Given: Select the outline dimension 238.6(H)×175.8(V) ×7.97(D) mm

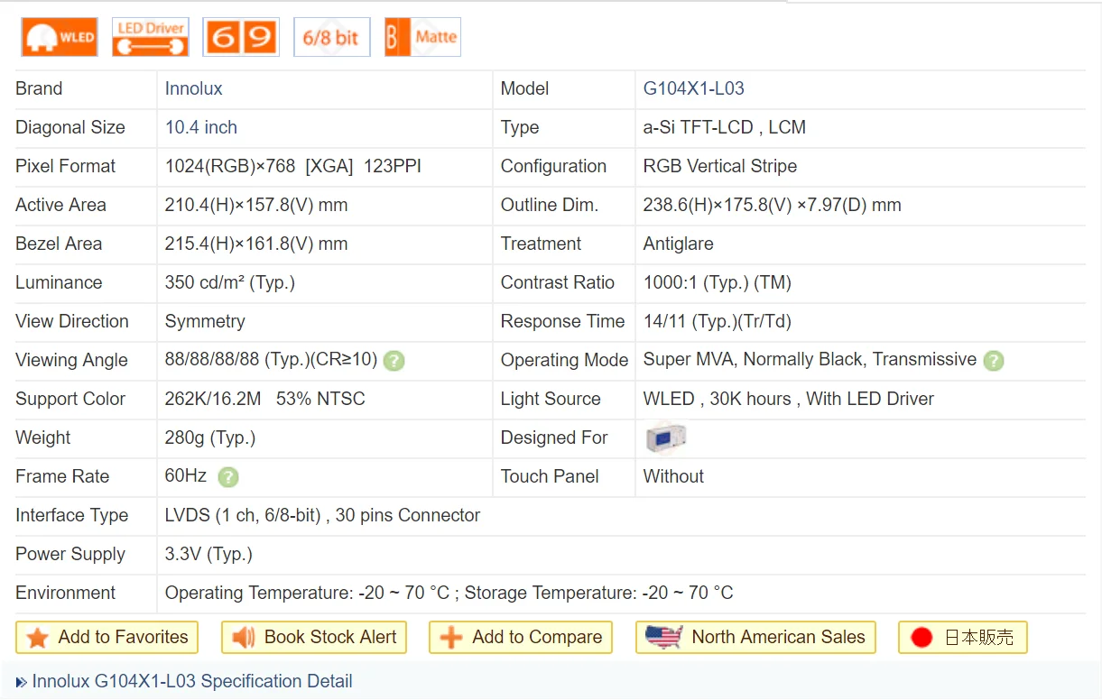Looking at the screenshot, I should [773, 205].
